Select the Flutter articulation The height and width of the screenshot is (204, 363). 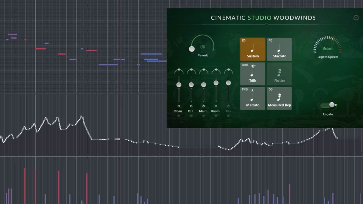[x=279, y=74]
